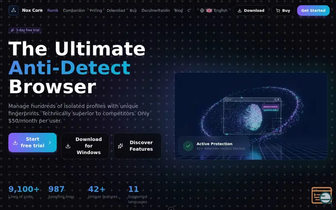Screen dimensions: 336x210
Task: Click the shopping cart icon
Action: tap(278, 10)
